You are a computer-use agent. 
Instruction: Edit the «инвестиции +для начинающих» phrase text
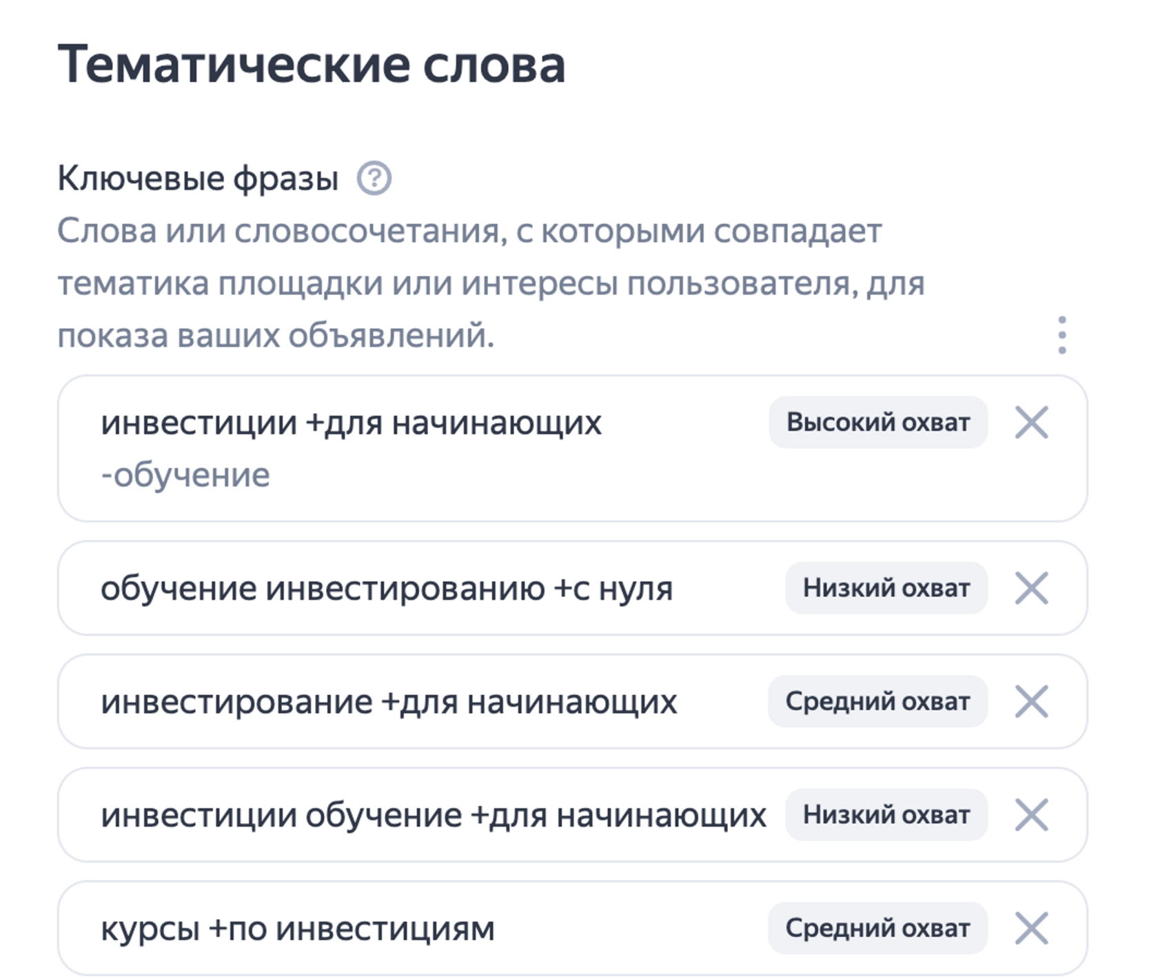coord(351,423)
